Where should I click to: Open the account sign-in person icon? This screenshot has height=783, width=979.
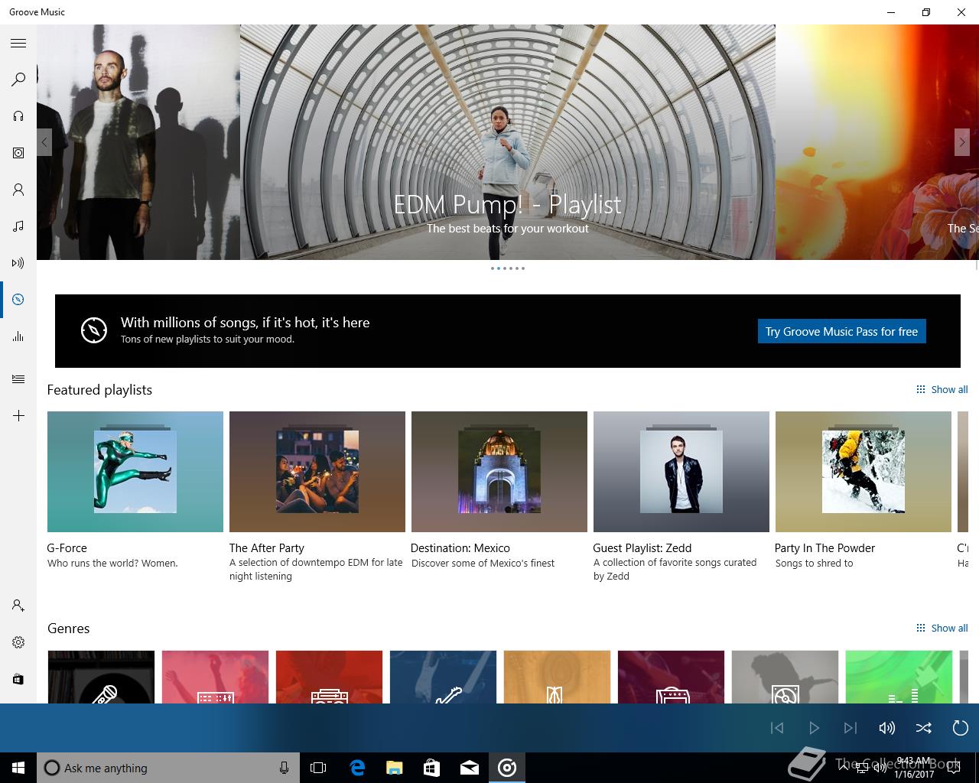pos(18,606)
